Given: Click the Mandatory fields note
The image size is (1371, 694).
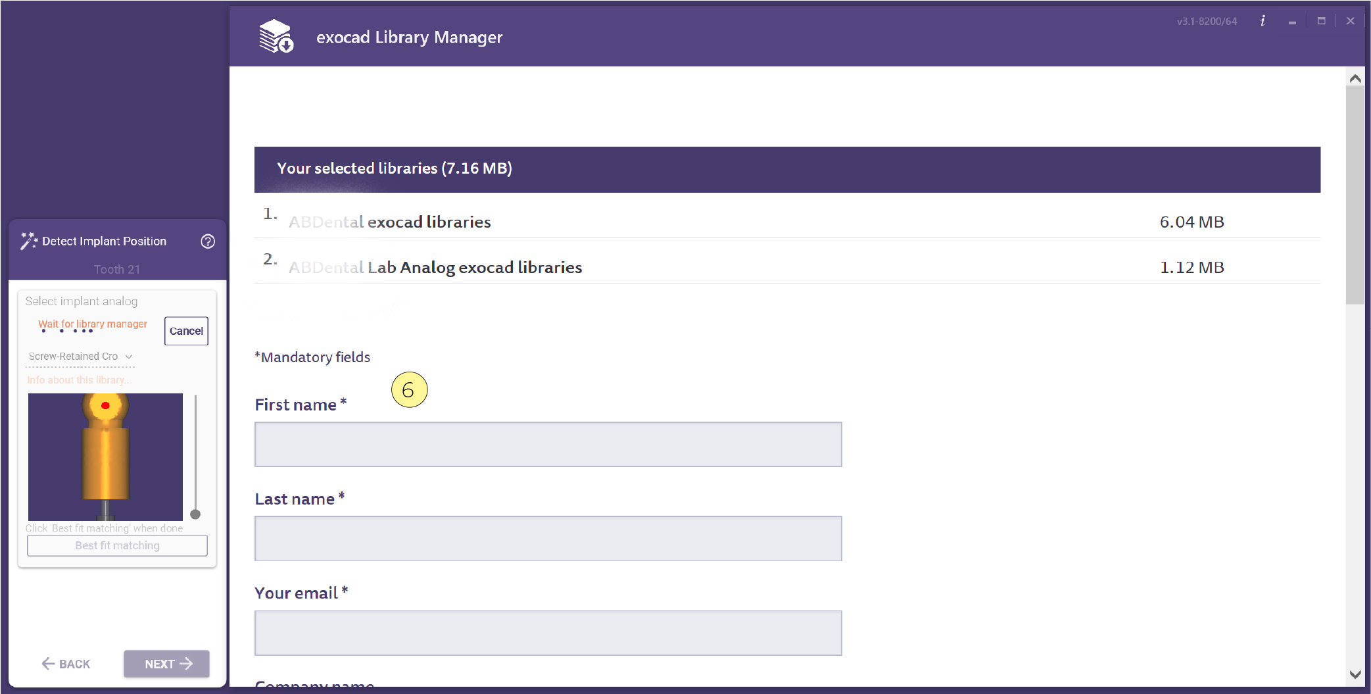Looking at the screenshot, I should click(x=312, y=357).
